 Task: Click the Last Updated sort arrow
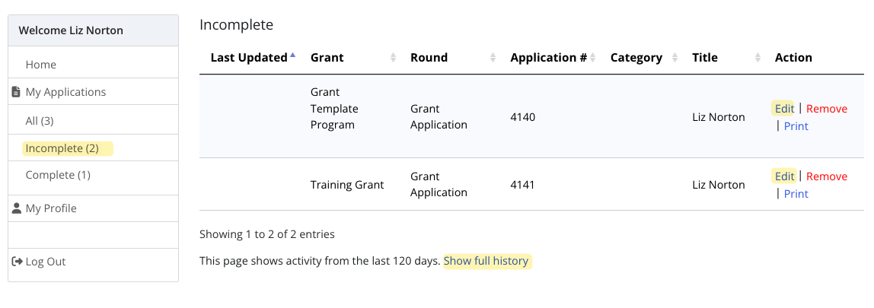pyautogui.click(x=293, y=57)
